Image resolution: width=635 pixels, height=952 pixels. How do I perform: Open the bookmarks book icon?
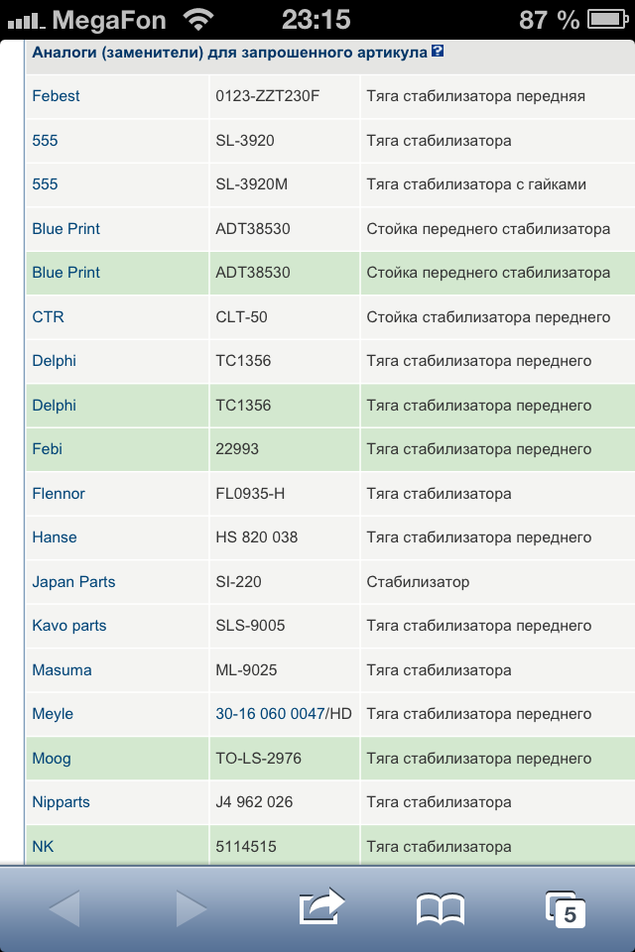(441, 908)
